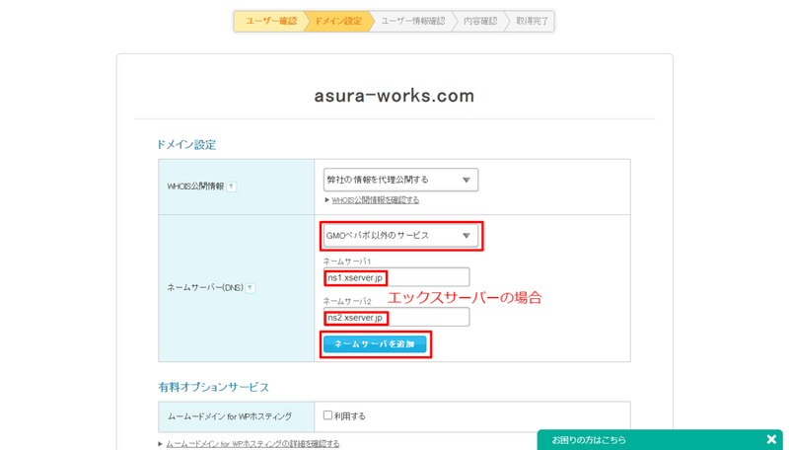Select the ユーザー確認 step tab
Viewport: 789px width, 450px height.
tap(270, 21)
